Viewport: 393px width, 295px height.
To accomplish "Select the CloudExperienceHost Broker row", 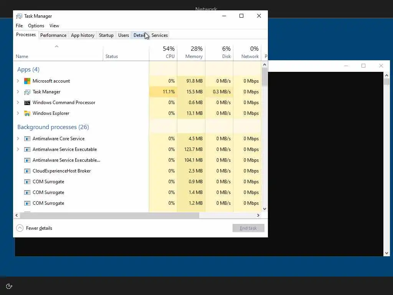I will pos(137,171).
